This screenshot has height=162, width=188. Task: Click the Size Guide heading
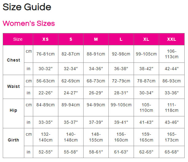pos(27,7)
